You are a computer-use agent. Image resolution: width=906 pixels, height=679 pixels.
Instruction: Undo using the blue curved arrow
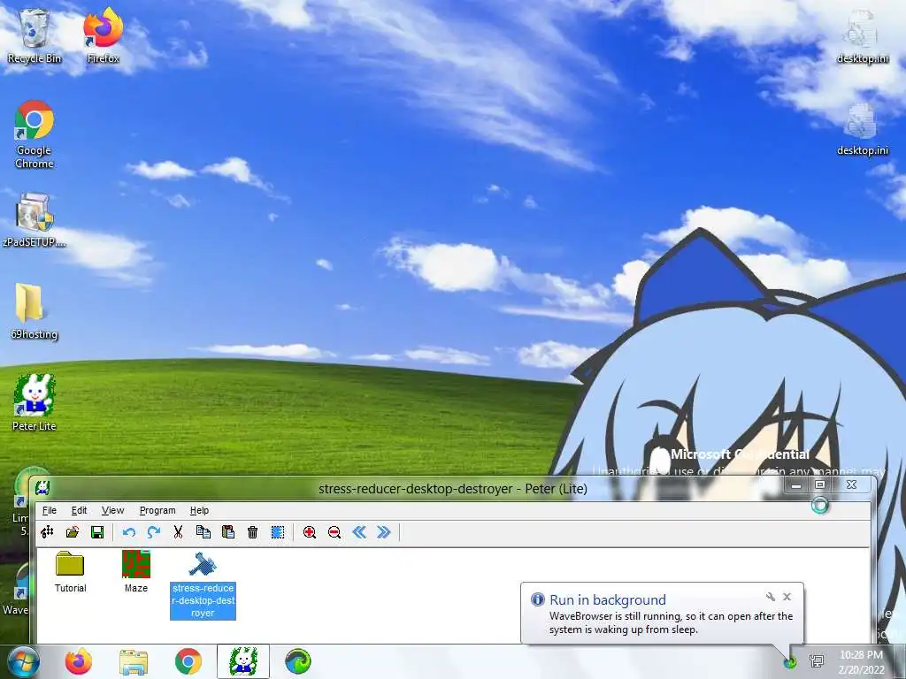click(x=129, y=532)
